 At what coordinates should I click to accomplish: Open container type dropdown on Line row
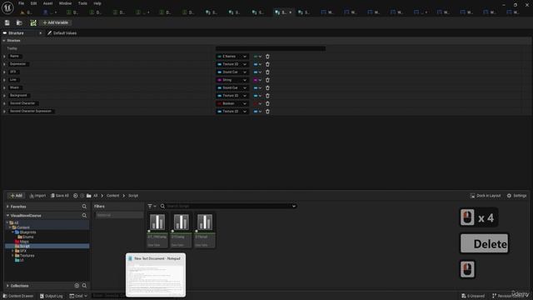click(x=257, y=80)
